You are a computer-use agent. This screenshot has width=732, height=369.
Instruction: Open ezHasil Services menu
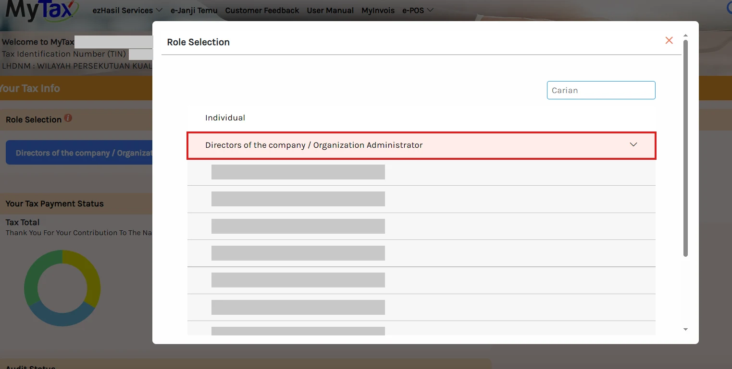click(127, 10)
